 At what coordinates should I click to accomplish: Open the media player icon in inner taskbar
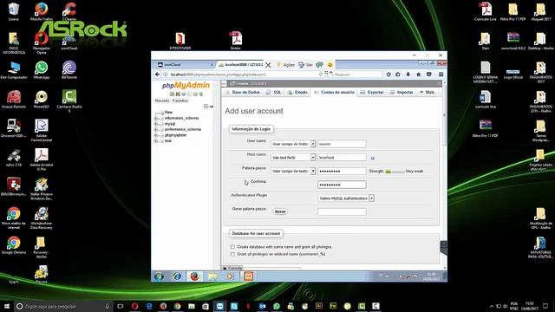(x=230, y=276)
